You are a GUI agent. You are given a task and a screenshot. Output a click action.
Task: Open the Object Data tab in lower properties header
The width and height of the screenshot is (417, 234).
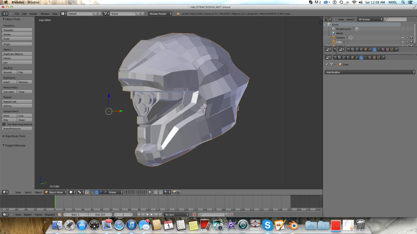pyautogui.click(x=366, y=57)
